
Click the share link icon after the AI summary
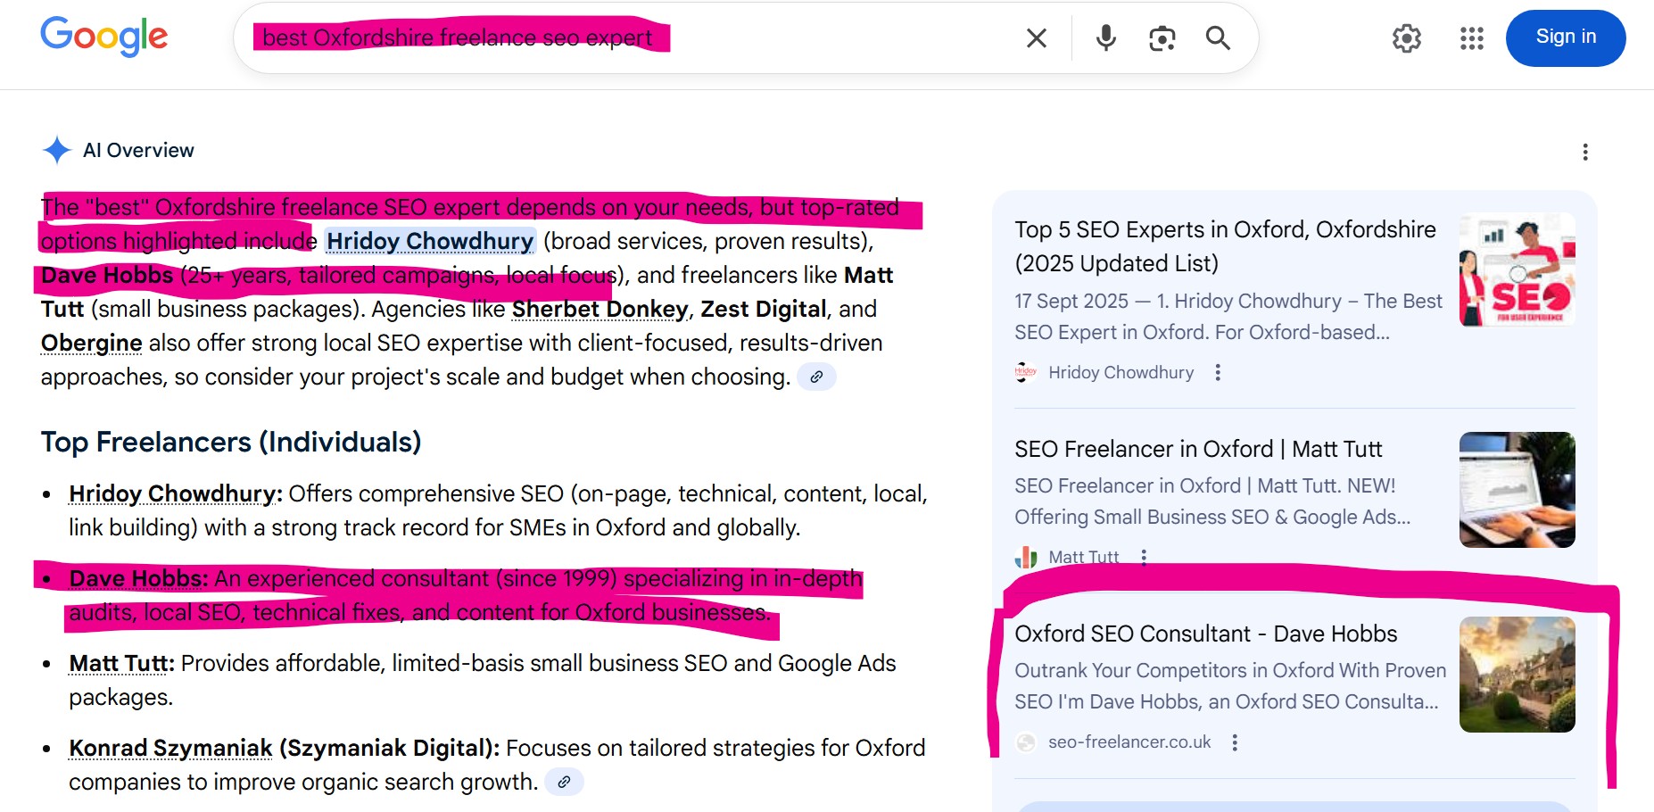coord(816,377)
